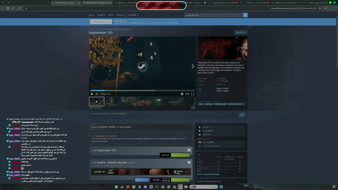Open a new browser tab
The width and height of the screenshot is (338, 190).
click(48, 3)
